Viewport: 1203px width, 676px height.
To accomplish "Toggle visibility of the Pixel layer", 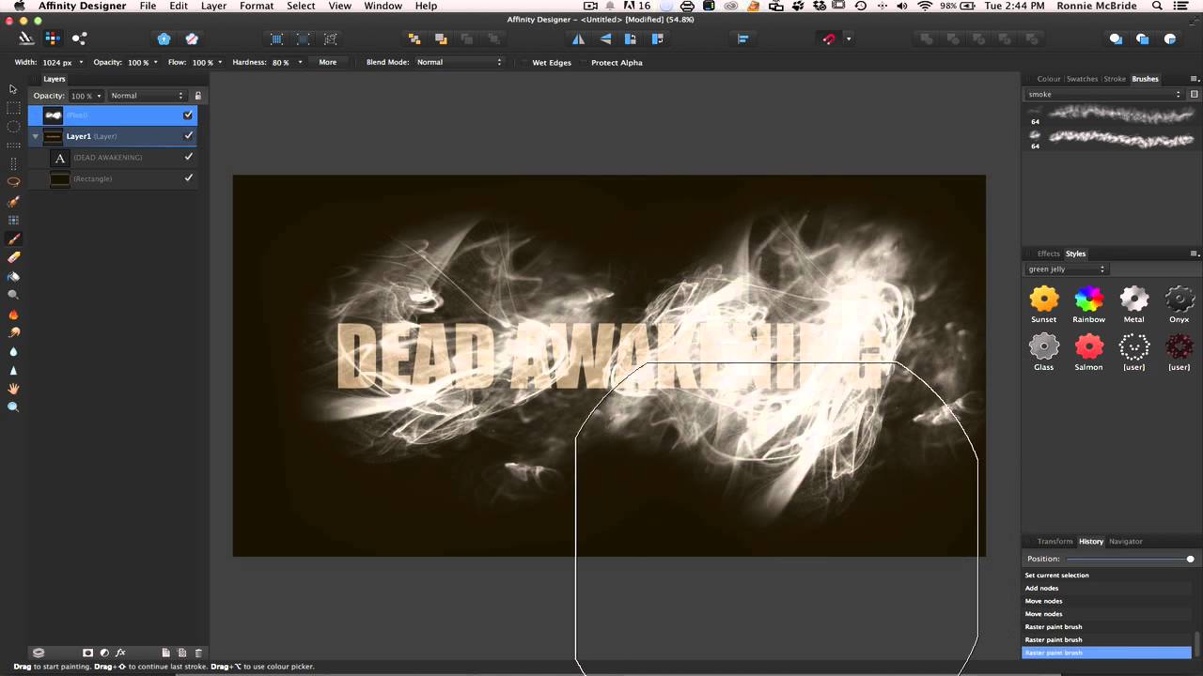I will tap(188, 115).
